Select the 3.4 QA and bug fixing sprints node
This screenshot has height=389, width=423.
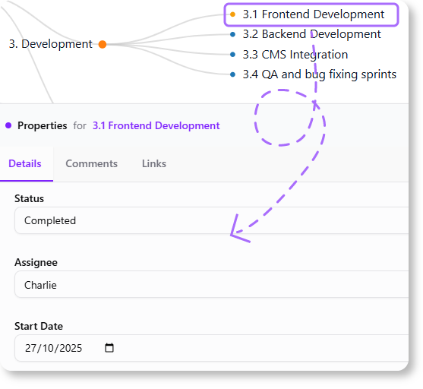(x=320, y=74)
